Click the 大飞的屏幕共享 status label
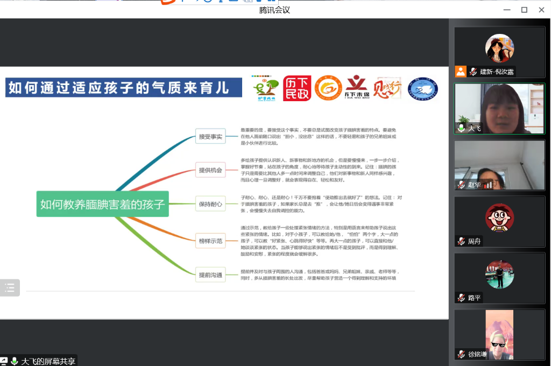This screenshot has height=366, width=551. coord(48,361)
